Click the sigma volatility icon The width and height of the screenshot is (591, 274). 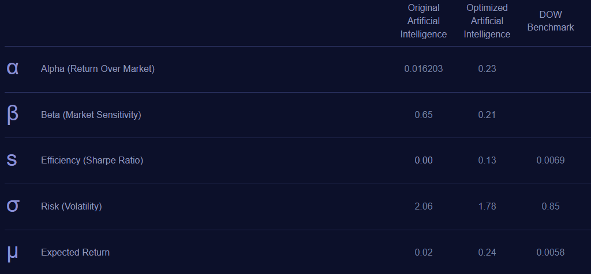point(13,206)
